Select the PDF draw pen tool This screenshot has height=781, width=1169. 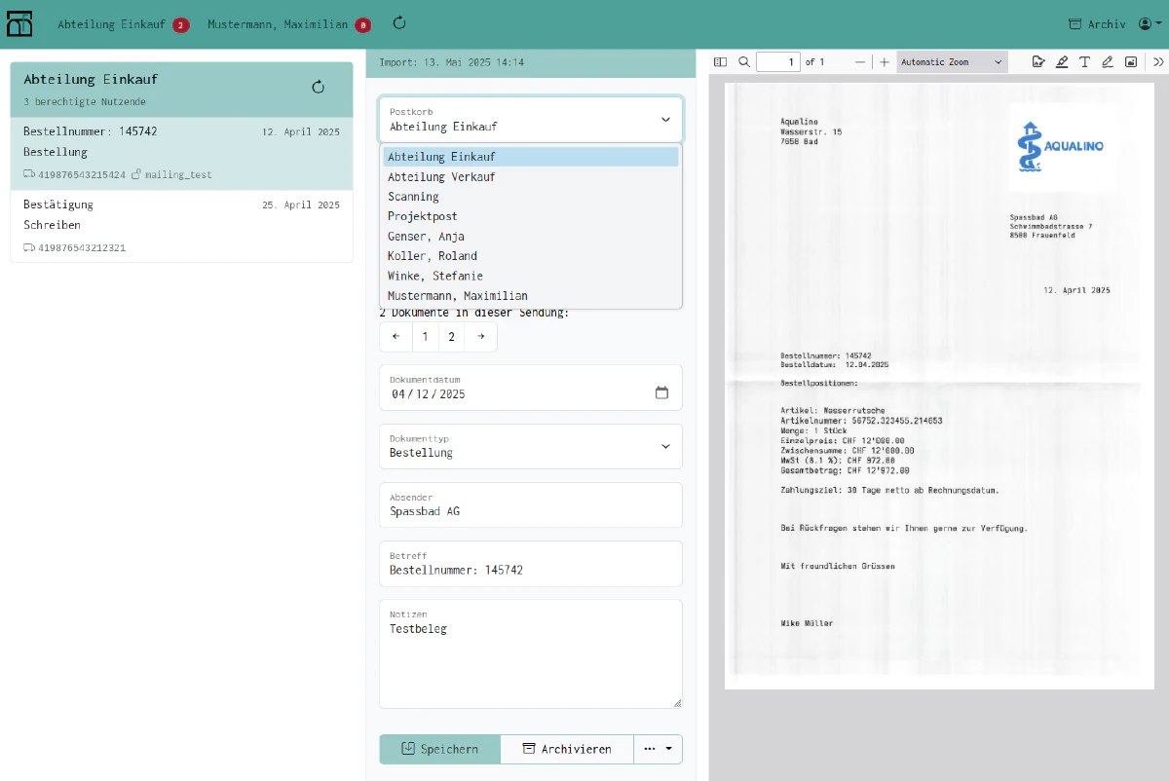point(1108,61)
